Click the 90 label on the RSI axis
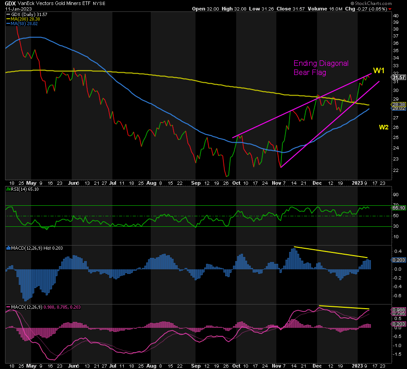The height and width of the screenshot is (369, 407). tap(396, 195)
